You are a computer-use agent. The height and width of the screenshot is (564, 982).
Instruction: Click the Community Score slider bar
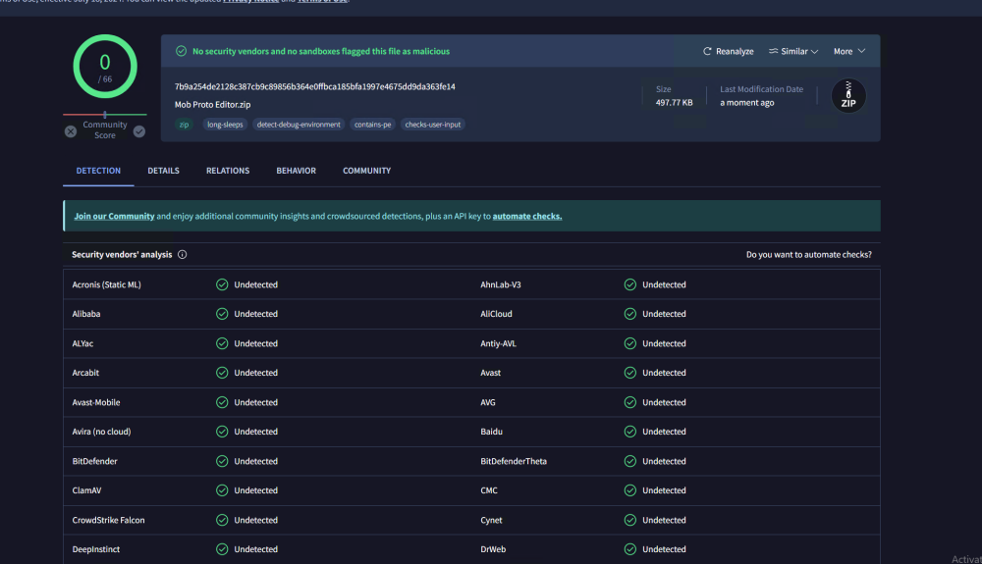pyautogui.click(x=105, y=115)
